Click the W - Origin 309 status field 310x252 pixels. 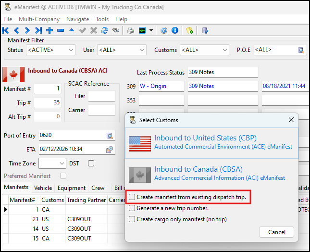coord(161,86)
